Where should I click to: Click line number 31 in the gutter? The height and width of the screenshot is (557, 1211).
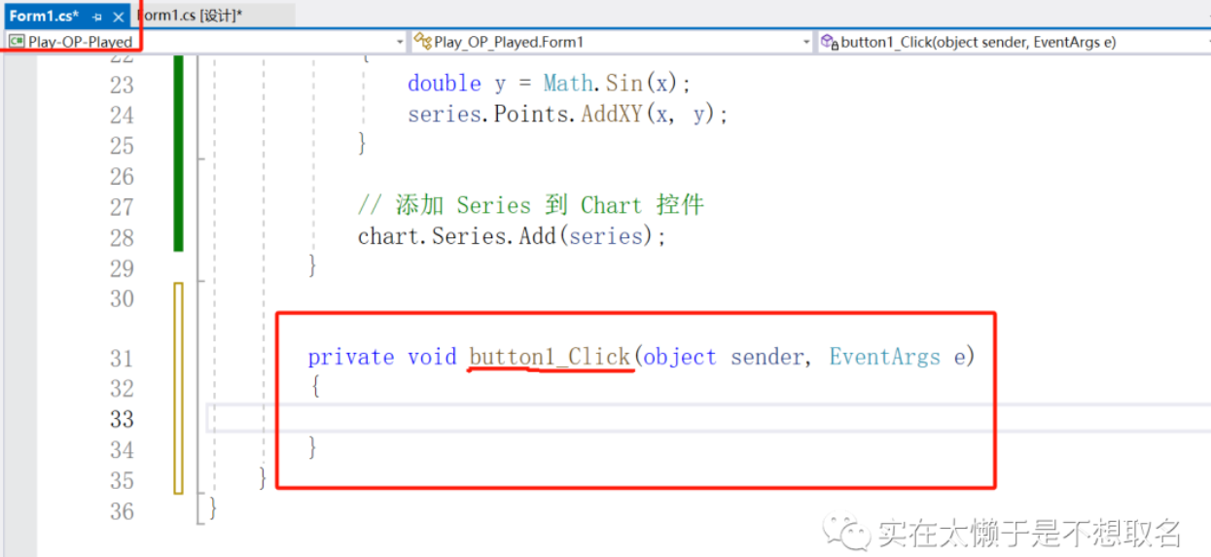pyautogui.click(x=122, y=358)
